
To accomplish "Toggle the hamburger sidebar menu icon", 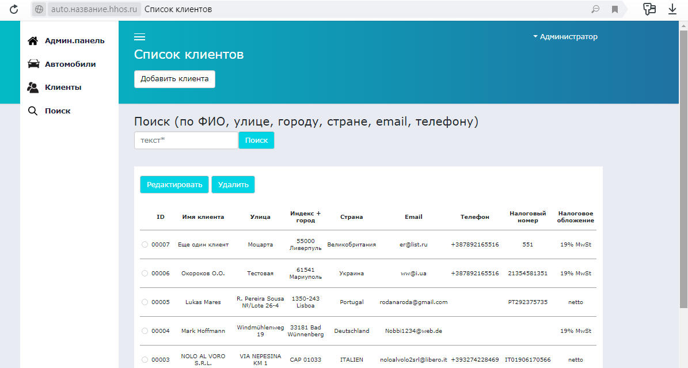I will tap(139, 37).
